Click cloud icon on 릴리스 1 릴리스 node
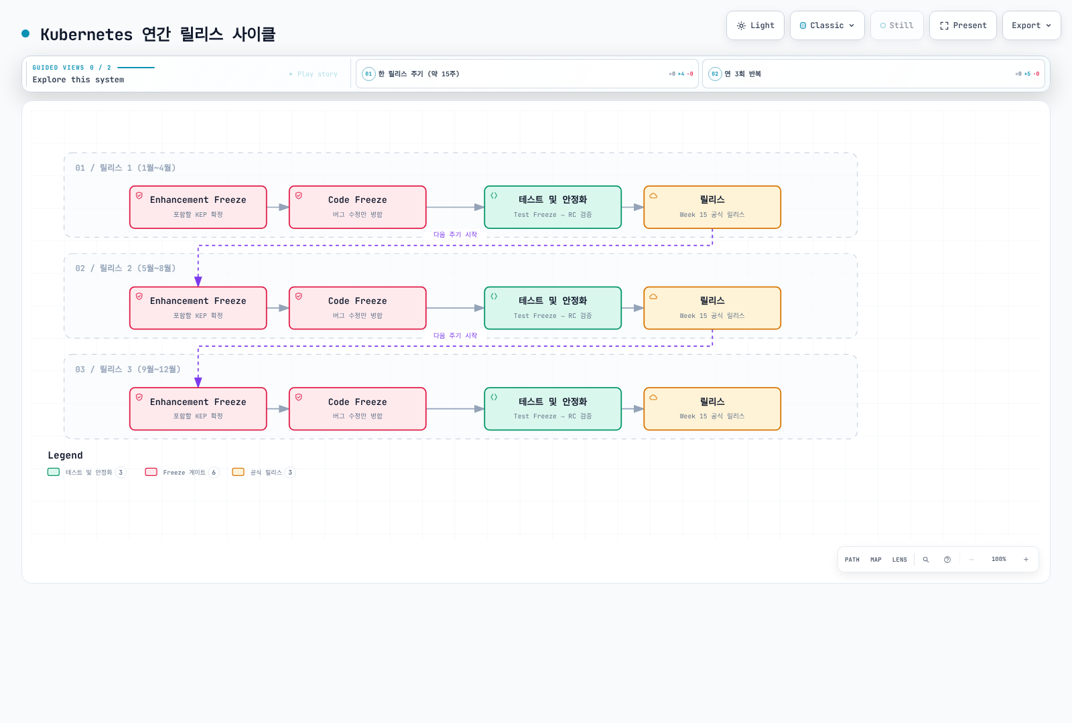Image resolution: width=1072 pixels, height=723 pixels. point(653,195)
